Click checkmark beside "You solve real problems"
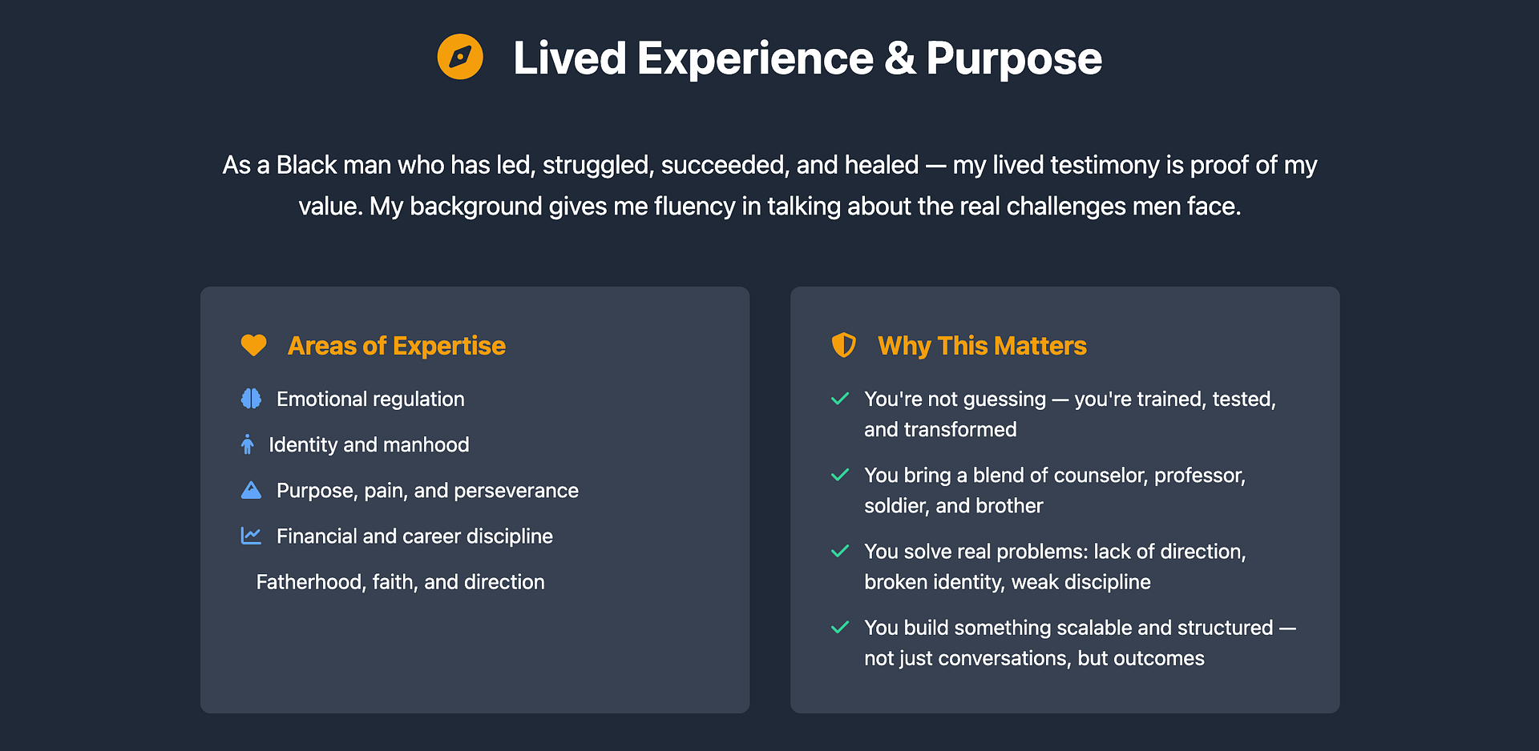The image size is (1539, 751). [x=840, y=551]
